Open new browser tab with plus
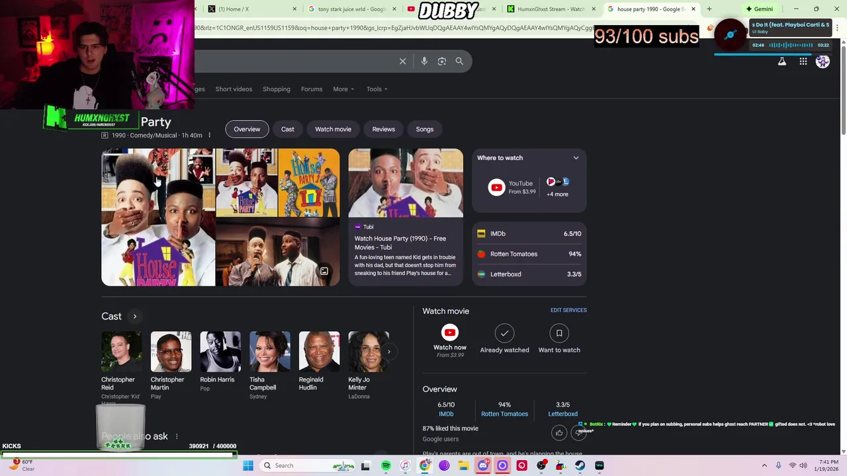The height and width of the screenshot is (476, 847). tap(709, 9)
